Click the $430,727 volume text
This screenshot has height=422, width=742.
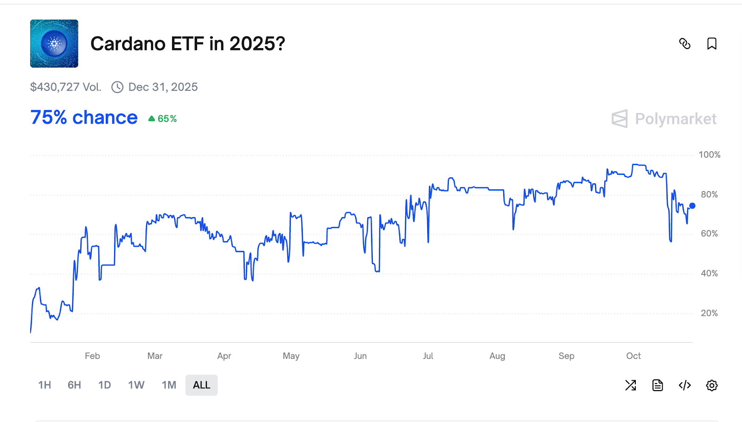(x=65, y=87)
